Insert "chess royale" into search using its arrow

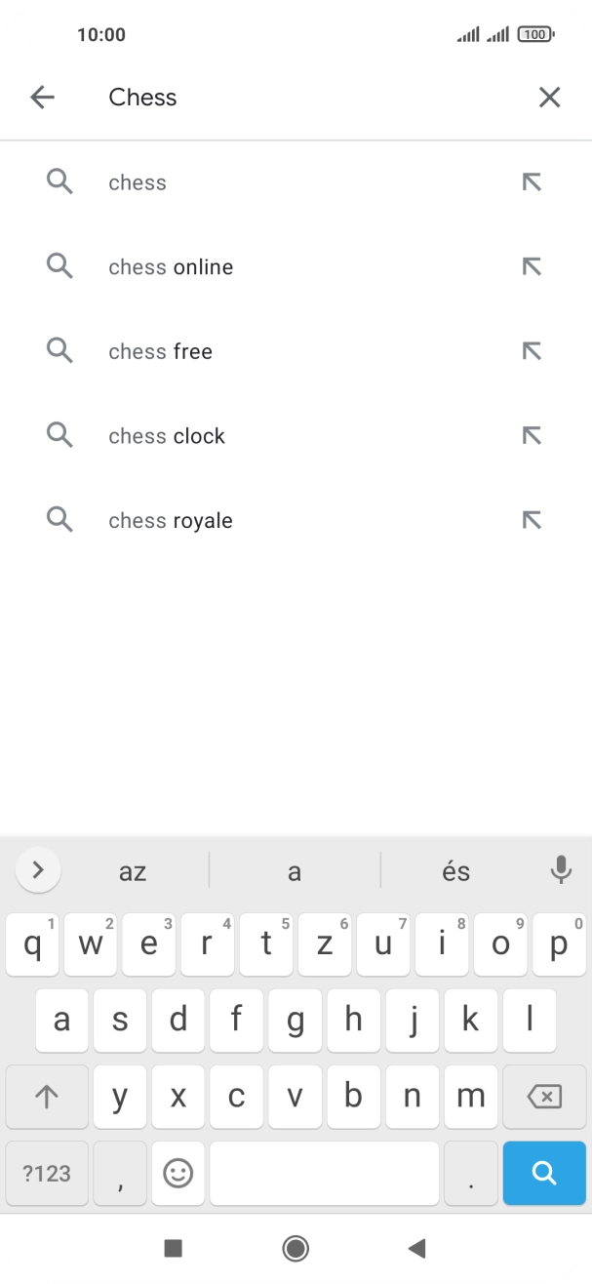click(x=532, y=519)
